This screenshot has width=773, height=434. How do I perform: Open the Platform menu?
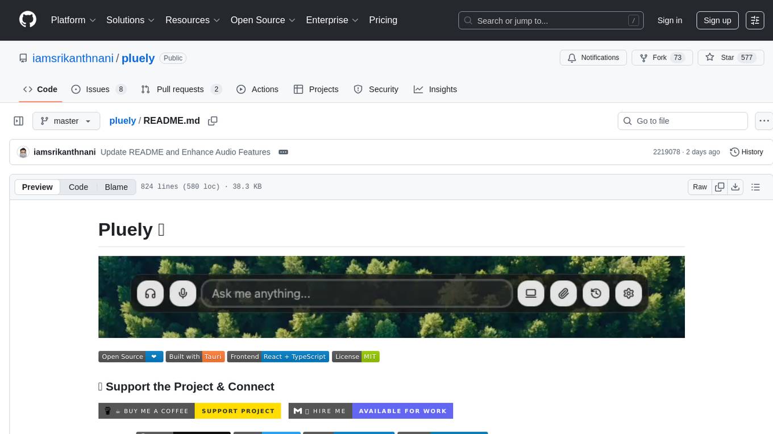point(73,20)
